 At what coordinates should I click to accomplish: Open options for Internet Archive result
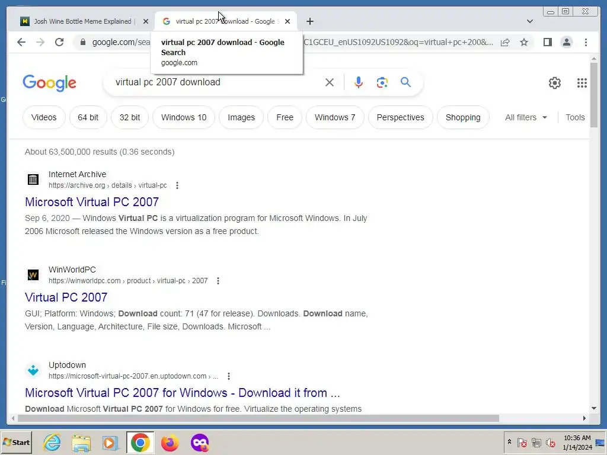177,185
